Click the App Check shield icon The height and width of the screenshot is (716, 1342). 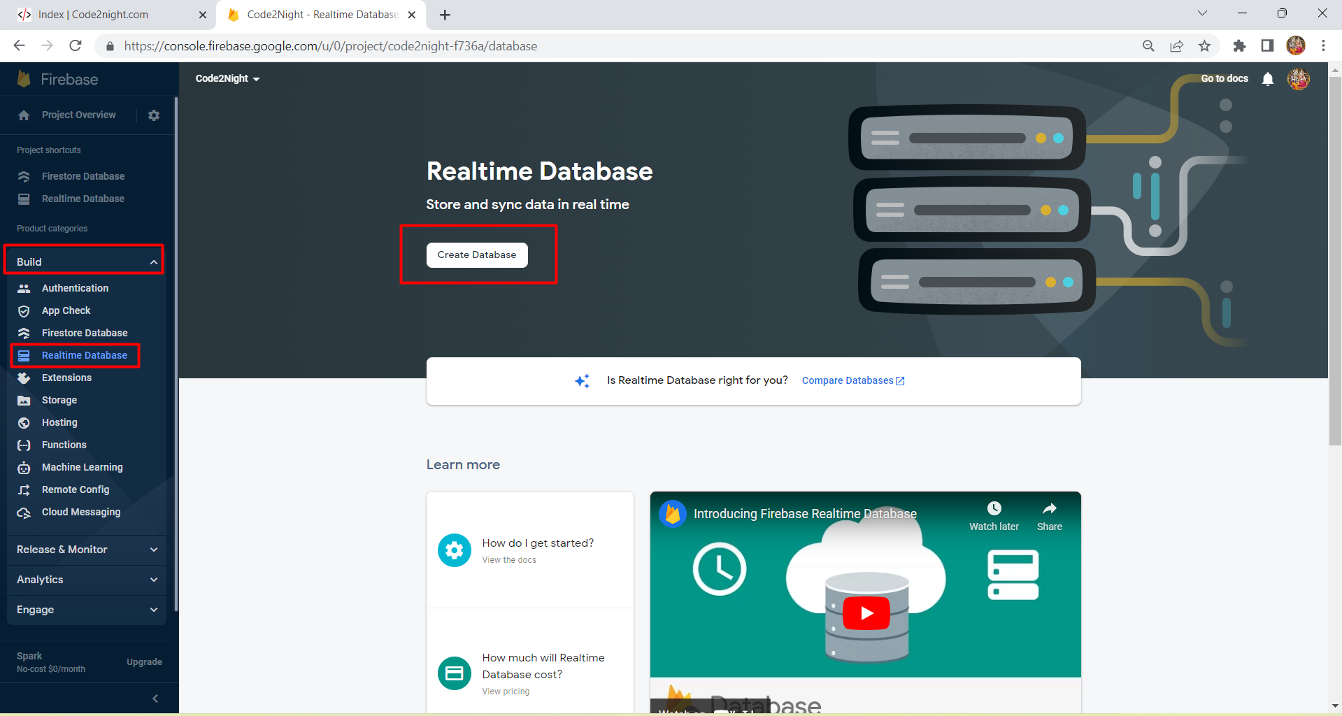tap(24, 310)
